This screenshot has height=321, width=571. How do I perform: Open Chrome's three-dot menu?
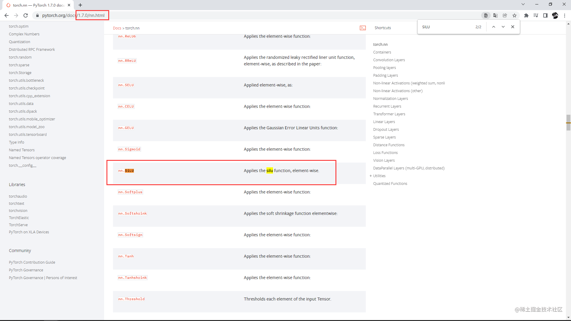point(565,15)
